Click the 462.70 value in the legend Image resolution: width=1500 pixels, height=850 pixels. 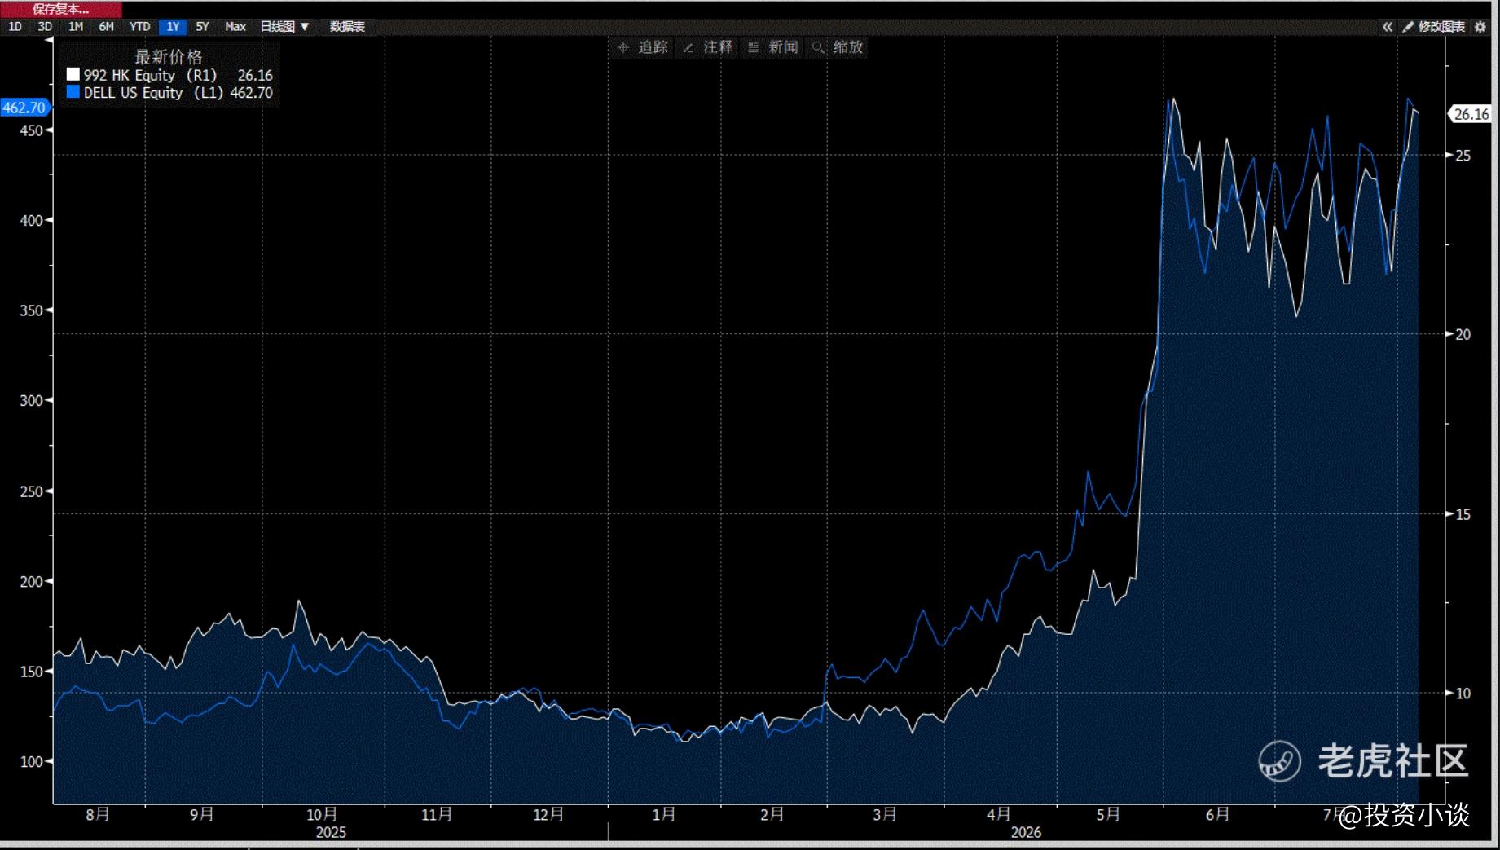pos(252,93)
